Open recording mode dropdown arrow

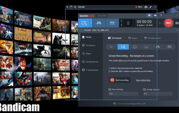91,23
